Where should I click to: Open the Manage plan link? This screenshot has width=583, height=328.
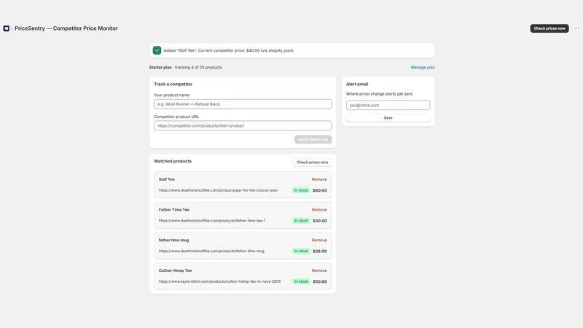tap(423, 67)
